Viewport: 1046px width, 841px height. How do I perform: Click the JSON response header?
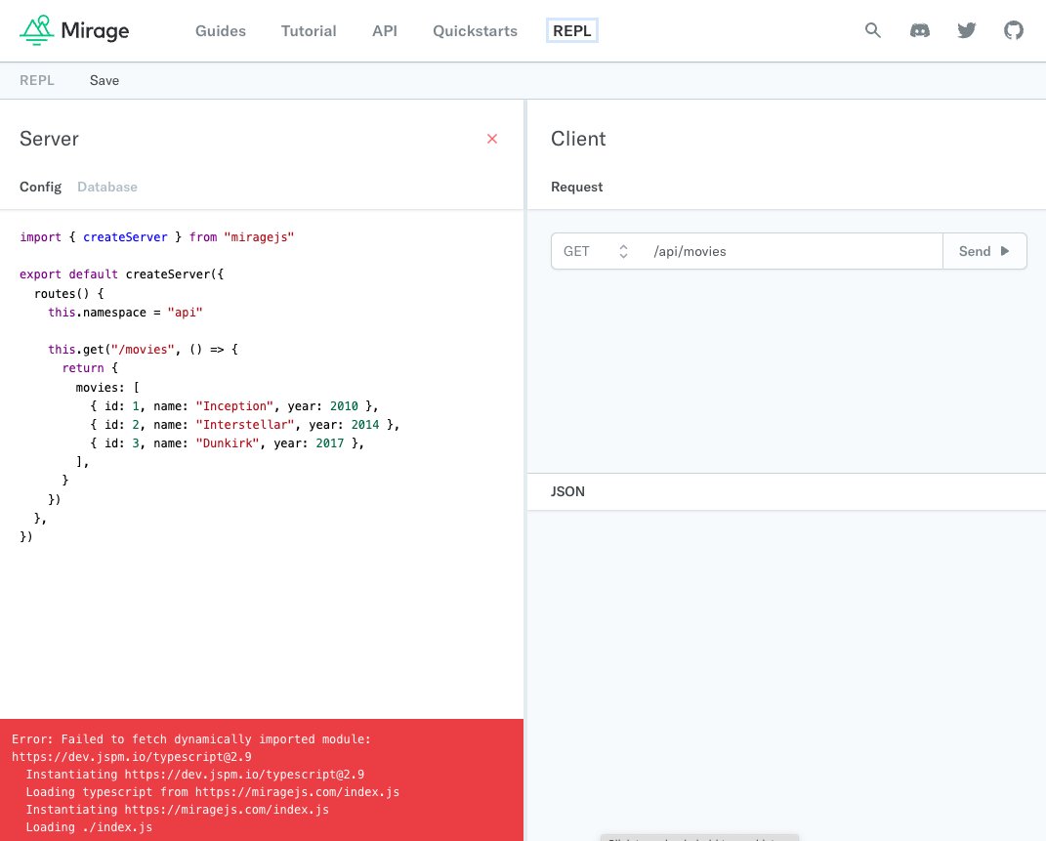click(567, 491)
